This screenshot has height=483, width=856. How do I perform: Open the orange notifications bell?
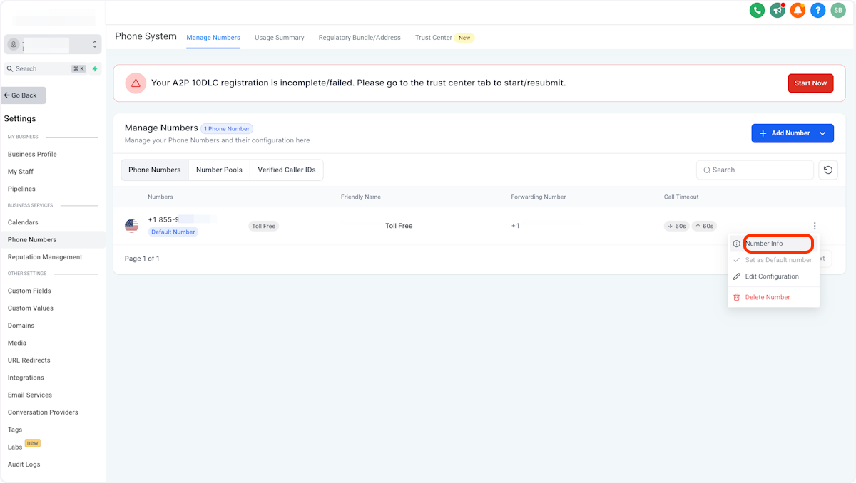(x=798, y=10)
